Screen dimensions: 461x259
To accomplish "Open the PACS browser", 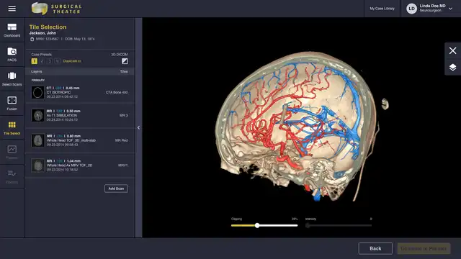I will coord(12,55).
